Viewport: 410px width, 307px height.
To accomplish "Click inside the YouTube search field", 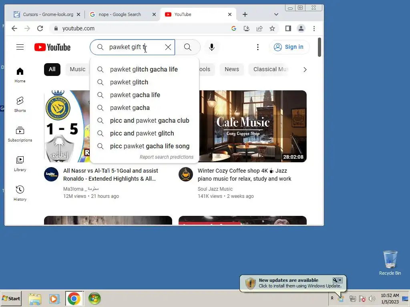I will (x=132, y=47).
